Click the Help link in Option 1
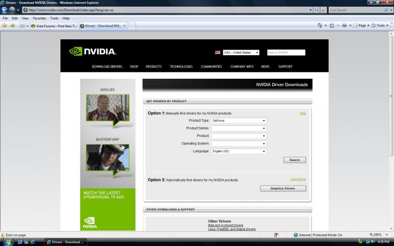Screen dimensions: 394x246 303,113
